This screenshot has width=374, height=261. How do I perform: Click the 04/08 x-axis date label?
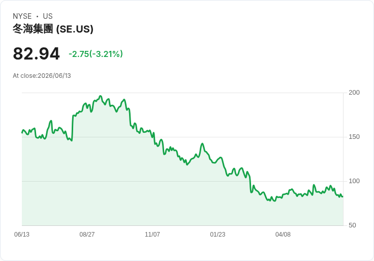283,234
